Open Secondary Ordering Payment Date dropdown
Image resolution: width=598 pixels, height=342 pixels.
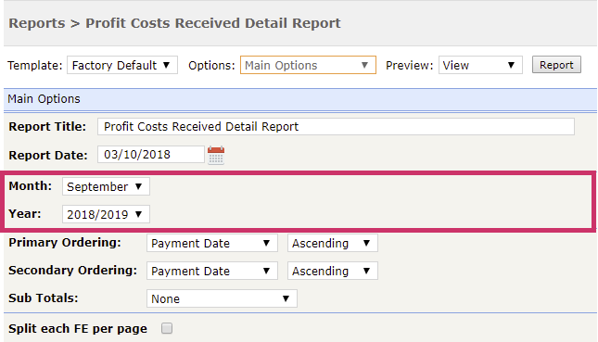pos(212,271)
